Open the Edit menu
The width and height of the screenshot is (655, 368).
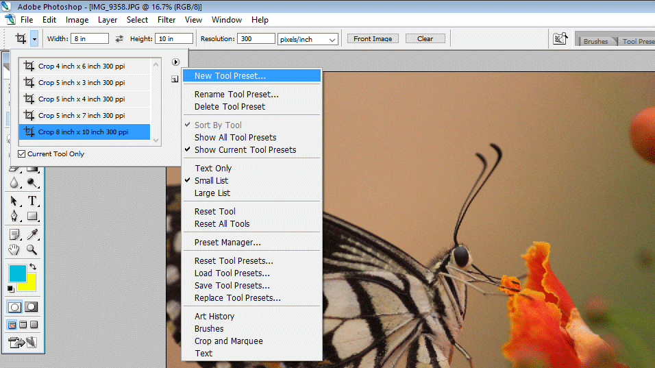49,20
